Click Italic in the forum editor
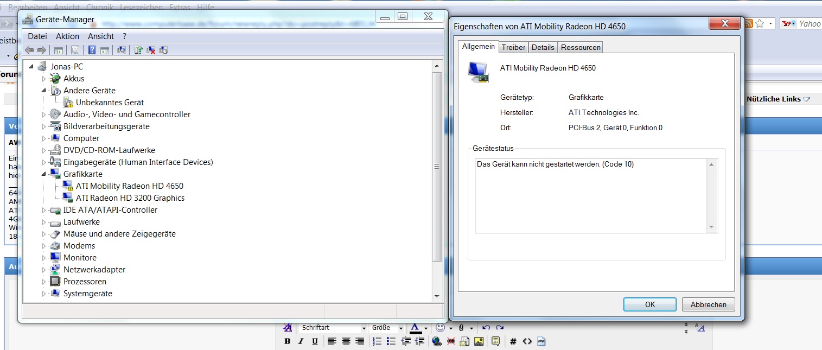The width and height of the screenshot is (822, 350). coord(301,341)
